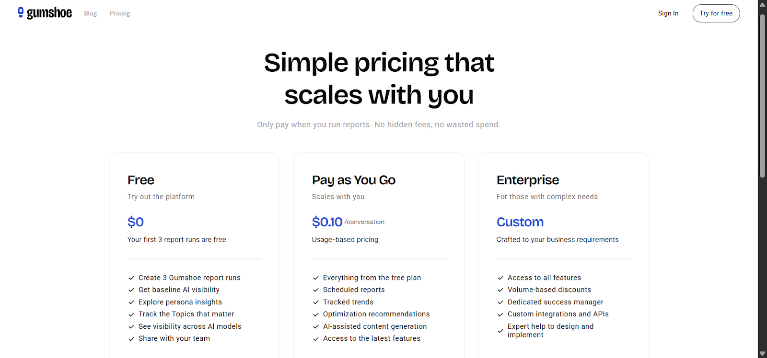Click checkmark beside "Create 3 Gumshoe report runs"
Image resolution: width=767 pixels, height=358 pixels.
pos(131,278)
